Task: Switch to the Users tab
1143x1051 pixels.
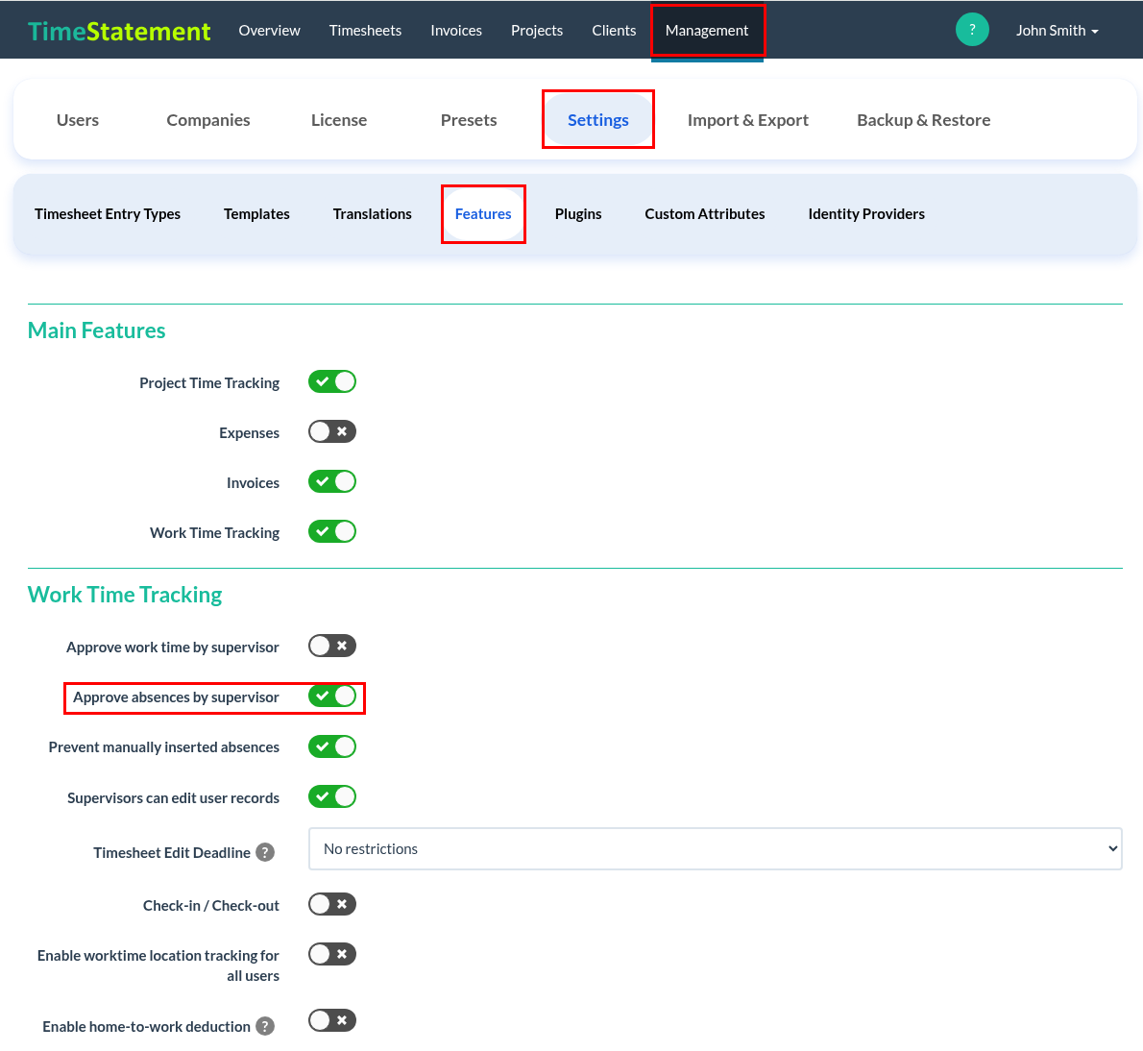Action: click(x=78, y=120)
